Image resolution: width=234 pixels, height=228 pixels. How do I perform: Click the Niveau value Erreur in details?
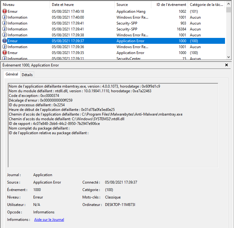point(38,197)
